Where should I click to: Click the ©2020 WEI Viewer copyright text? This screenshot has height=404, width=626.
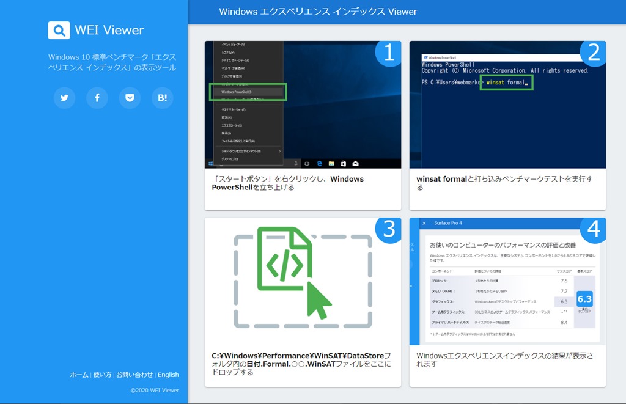coord(155,391)
